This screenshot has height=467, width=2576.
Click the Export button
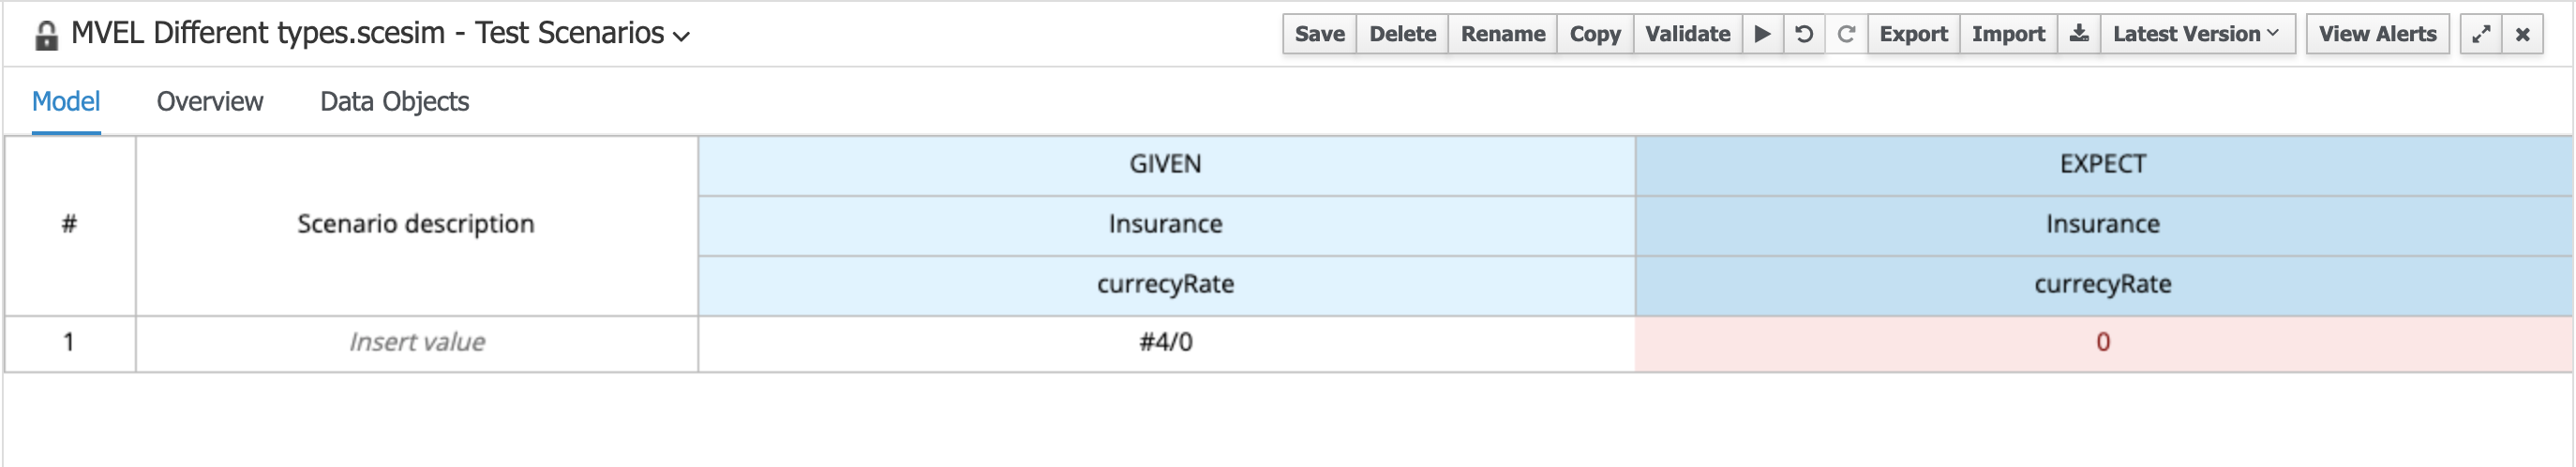coord(1913,34)
